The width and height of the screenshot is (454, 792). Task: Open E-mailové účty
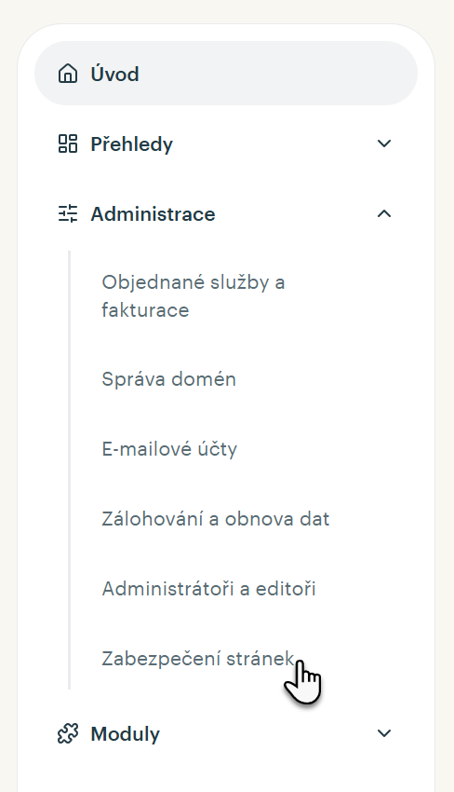point(169,449)
